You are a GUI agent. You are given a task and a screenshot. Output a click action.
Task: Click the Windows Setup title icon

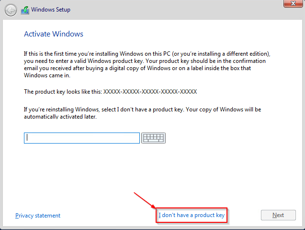[x=25, y=10]
